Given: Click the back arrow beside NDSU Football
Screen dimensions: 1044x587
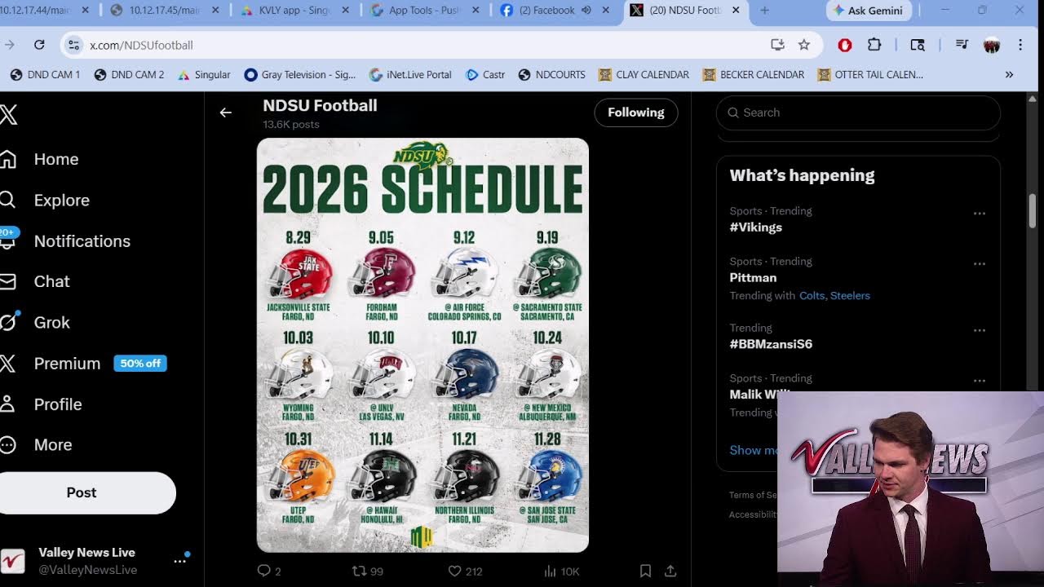Looking at the screenshot, I should pos(226,113).
